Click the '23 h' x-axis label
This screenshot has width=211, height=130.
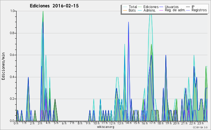pos(200,123)
